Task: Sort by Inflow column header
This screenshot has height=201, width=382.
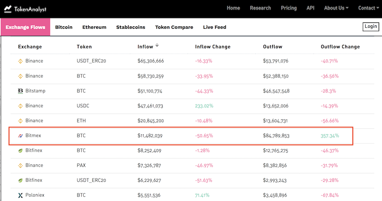Action: (145, 47)
